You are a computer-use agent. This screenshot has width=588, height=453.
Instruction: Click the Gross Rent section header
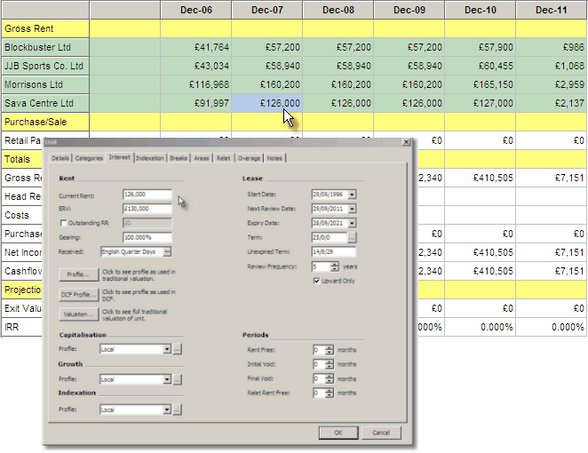point(45,29)
